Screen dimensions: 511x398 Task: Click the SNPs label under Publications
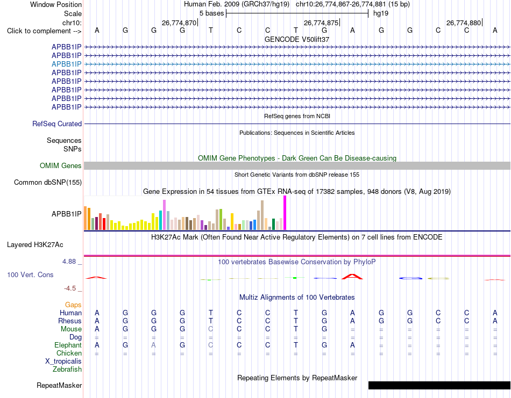click(x=73, y=149)
